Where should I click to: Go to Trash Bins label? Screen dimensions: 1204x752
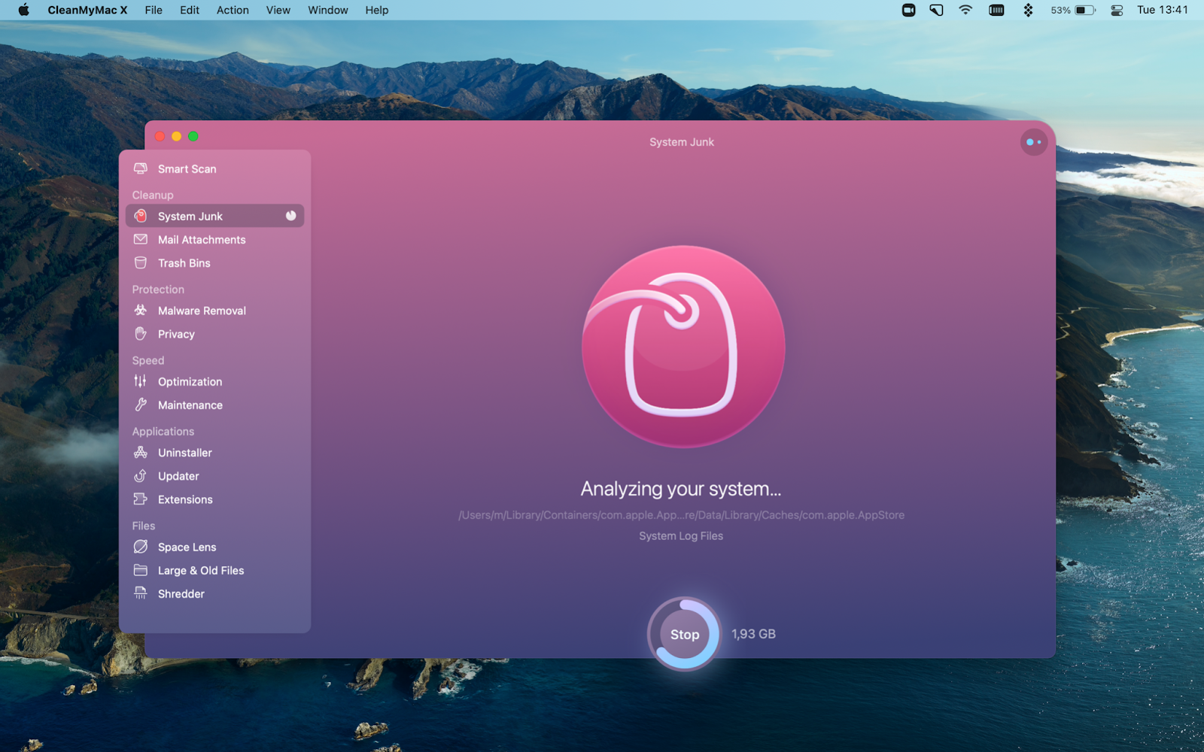[x=184, y=262]
